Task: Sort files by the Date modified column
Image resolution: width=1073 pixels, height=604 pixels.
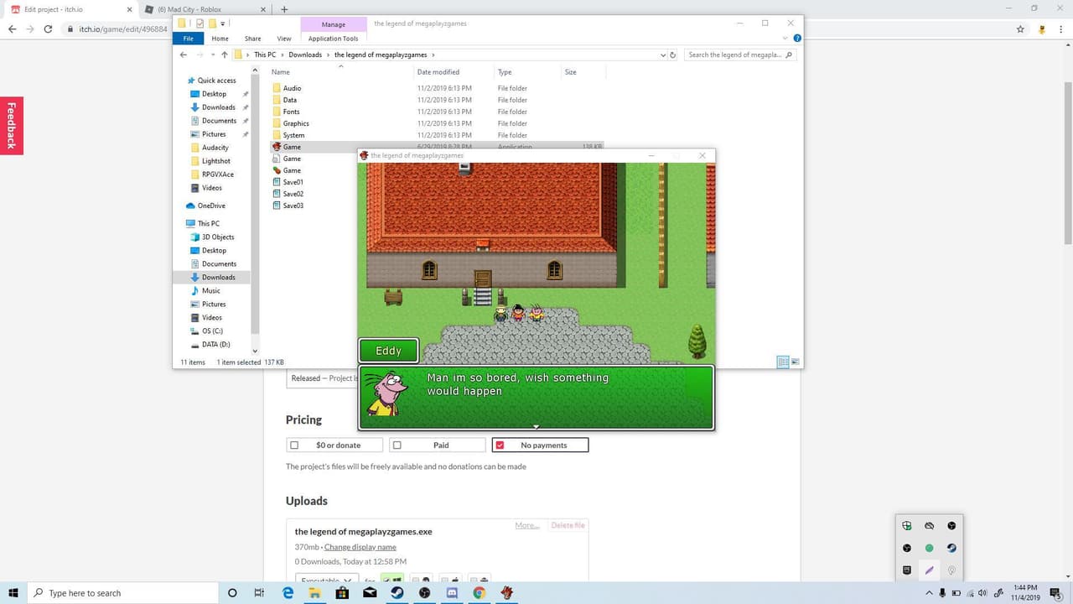Action: click(438, 72)
